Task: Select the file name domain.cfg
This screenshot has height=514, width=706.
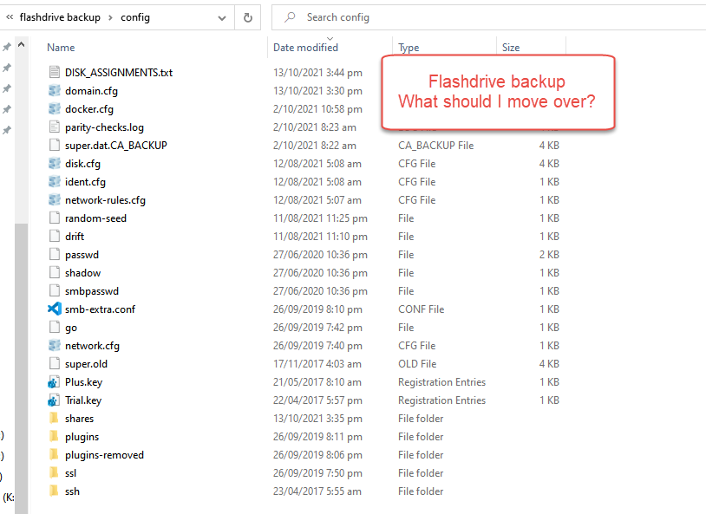Action: [91, 91]
